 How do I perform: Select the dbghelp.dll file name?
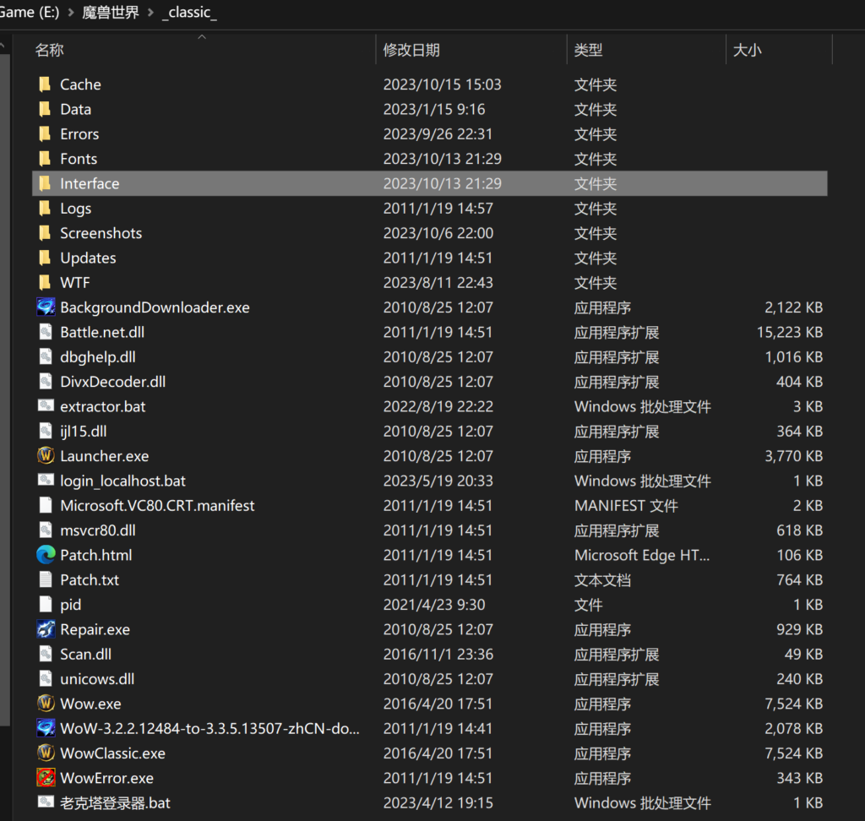click(98, 357)
